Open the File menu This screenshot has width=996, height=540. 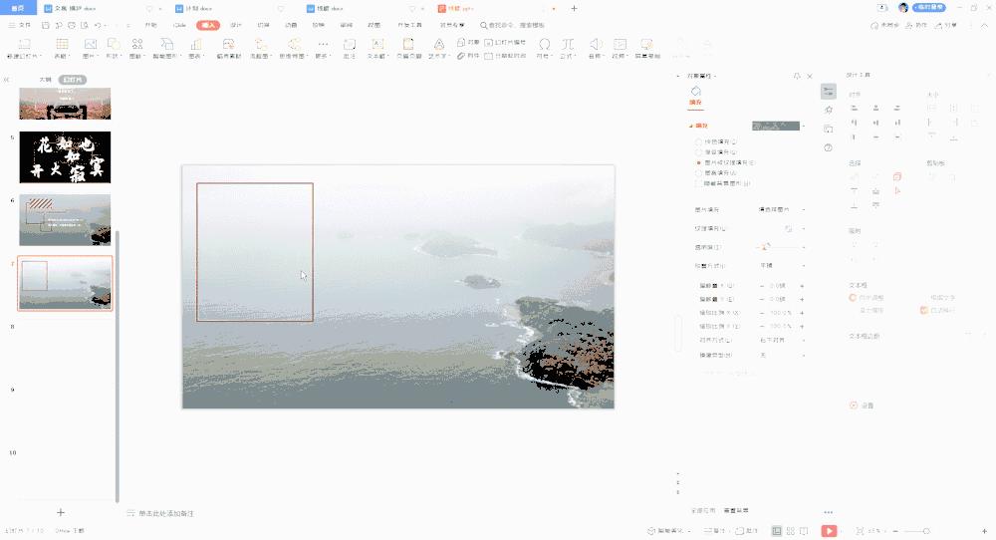click(x=20, y=25)
